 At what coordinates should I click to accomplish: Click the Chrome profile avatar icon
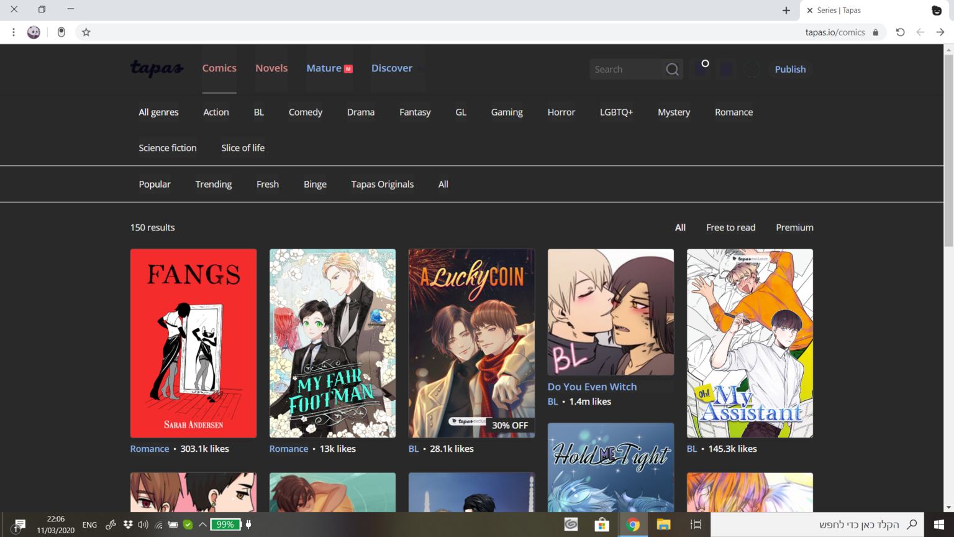[34, 32]
